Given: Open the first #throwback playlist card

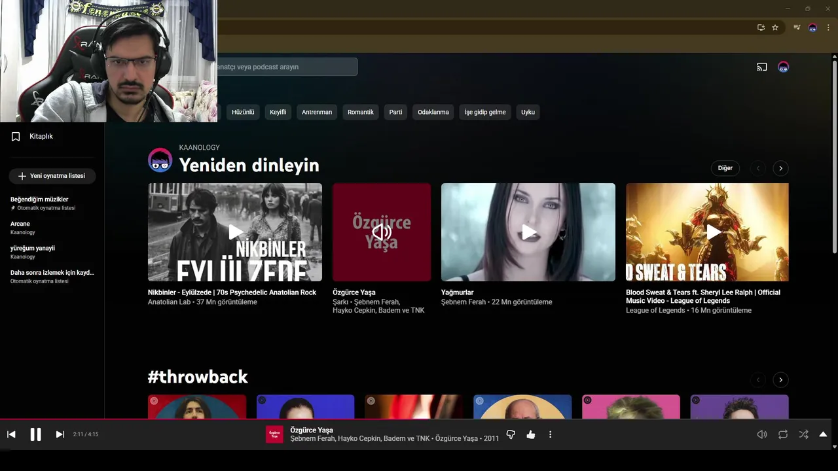Looking at the screenshot, I should pos(197,406).
